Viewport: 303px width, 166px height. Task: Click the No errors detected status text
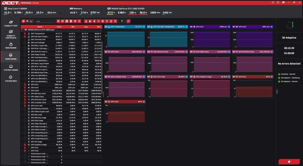tap(289, 64)
